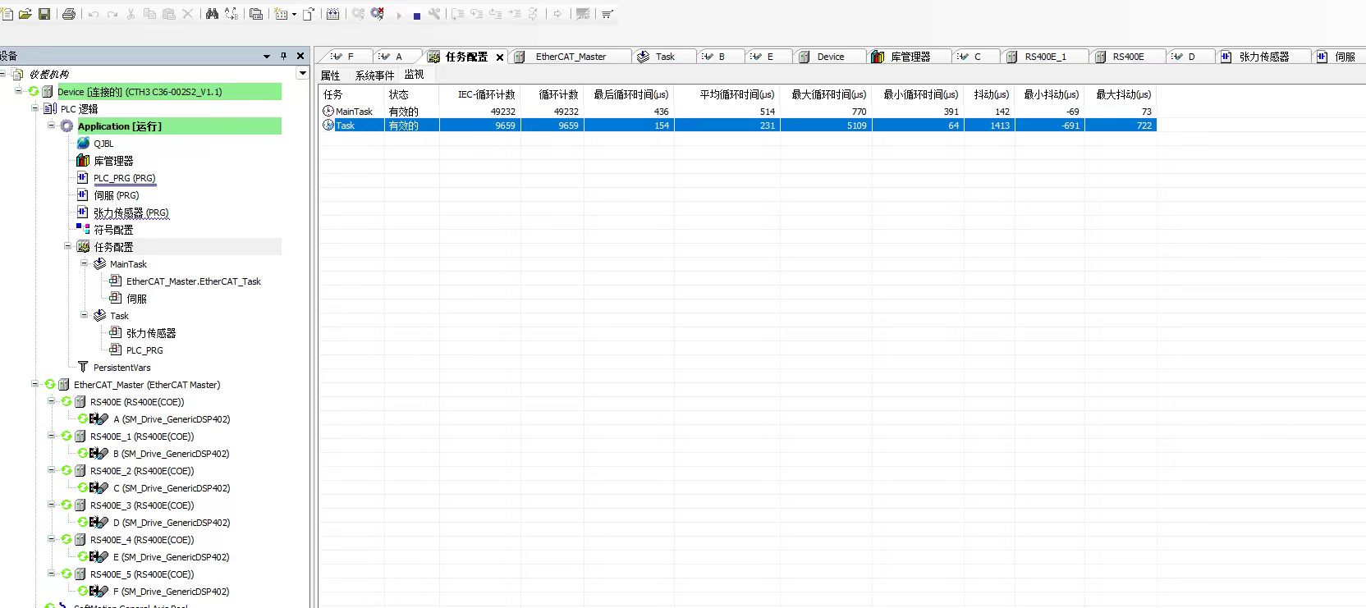
Task: Select 张力传感器 (PRG) in the device tree
Action: (131, 213)
